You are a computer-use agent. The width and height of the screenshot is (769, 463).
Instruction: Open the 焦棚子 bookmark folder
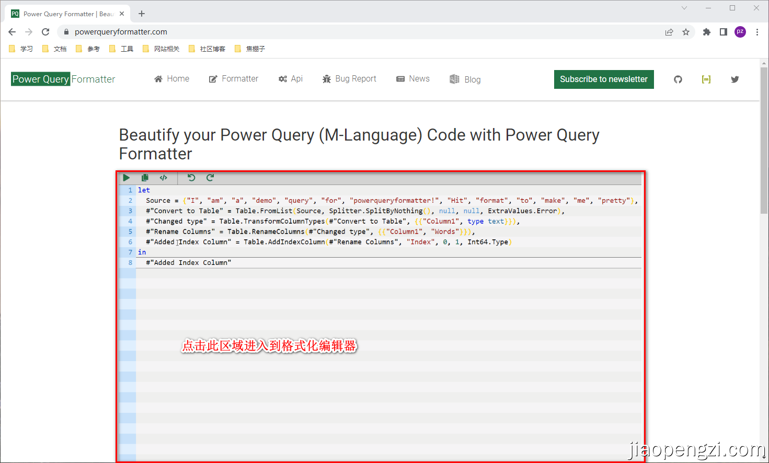click(250, 49)
